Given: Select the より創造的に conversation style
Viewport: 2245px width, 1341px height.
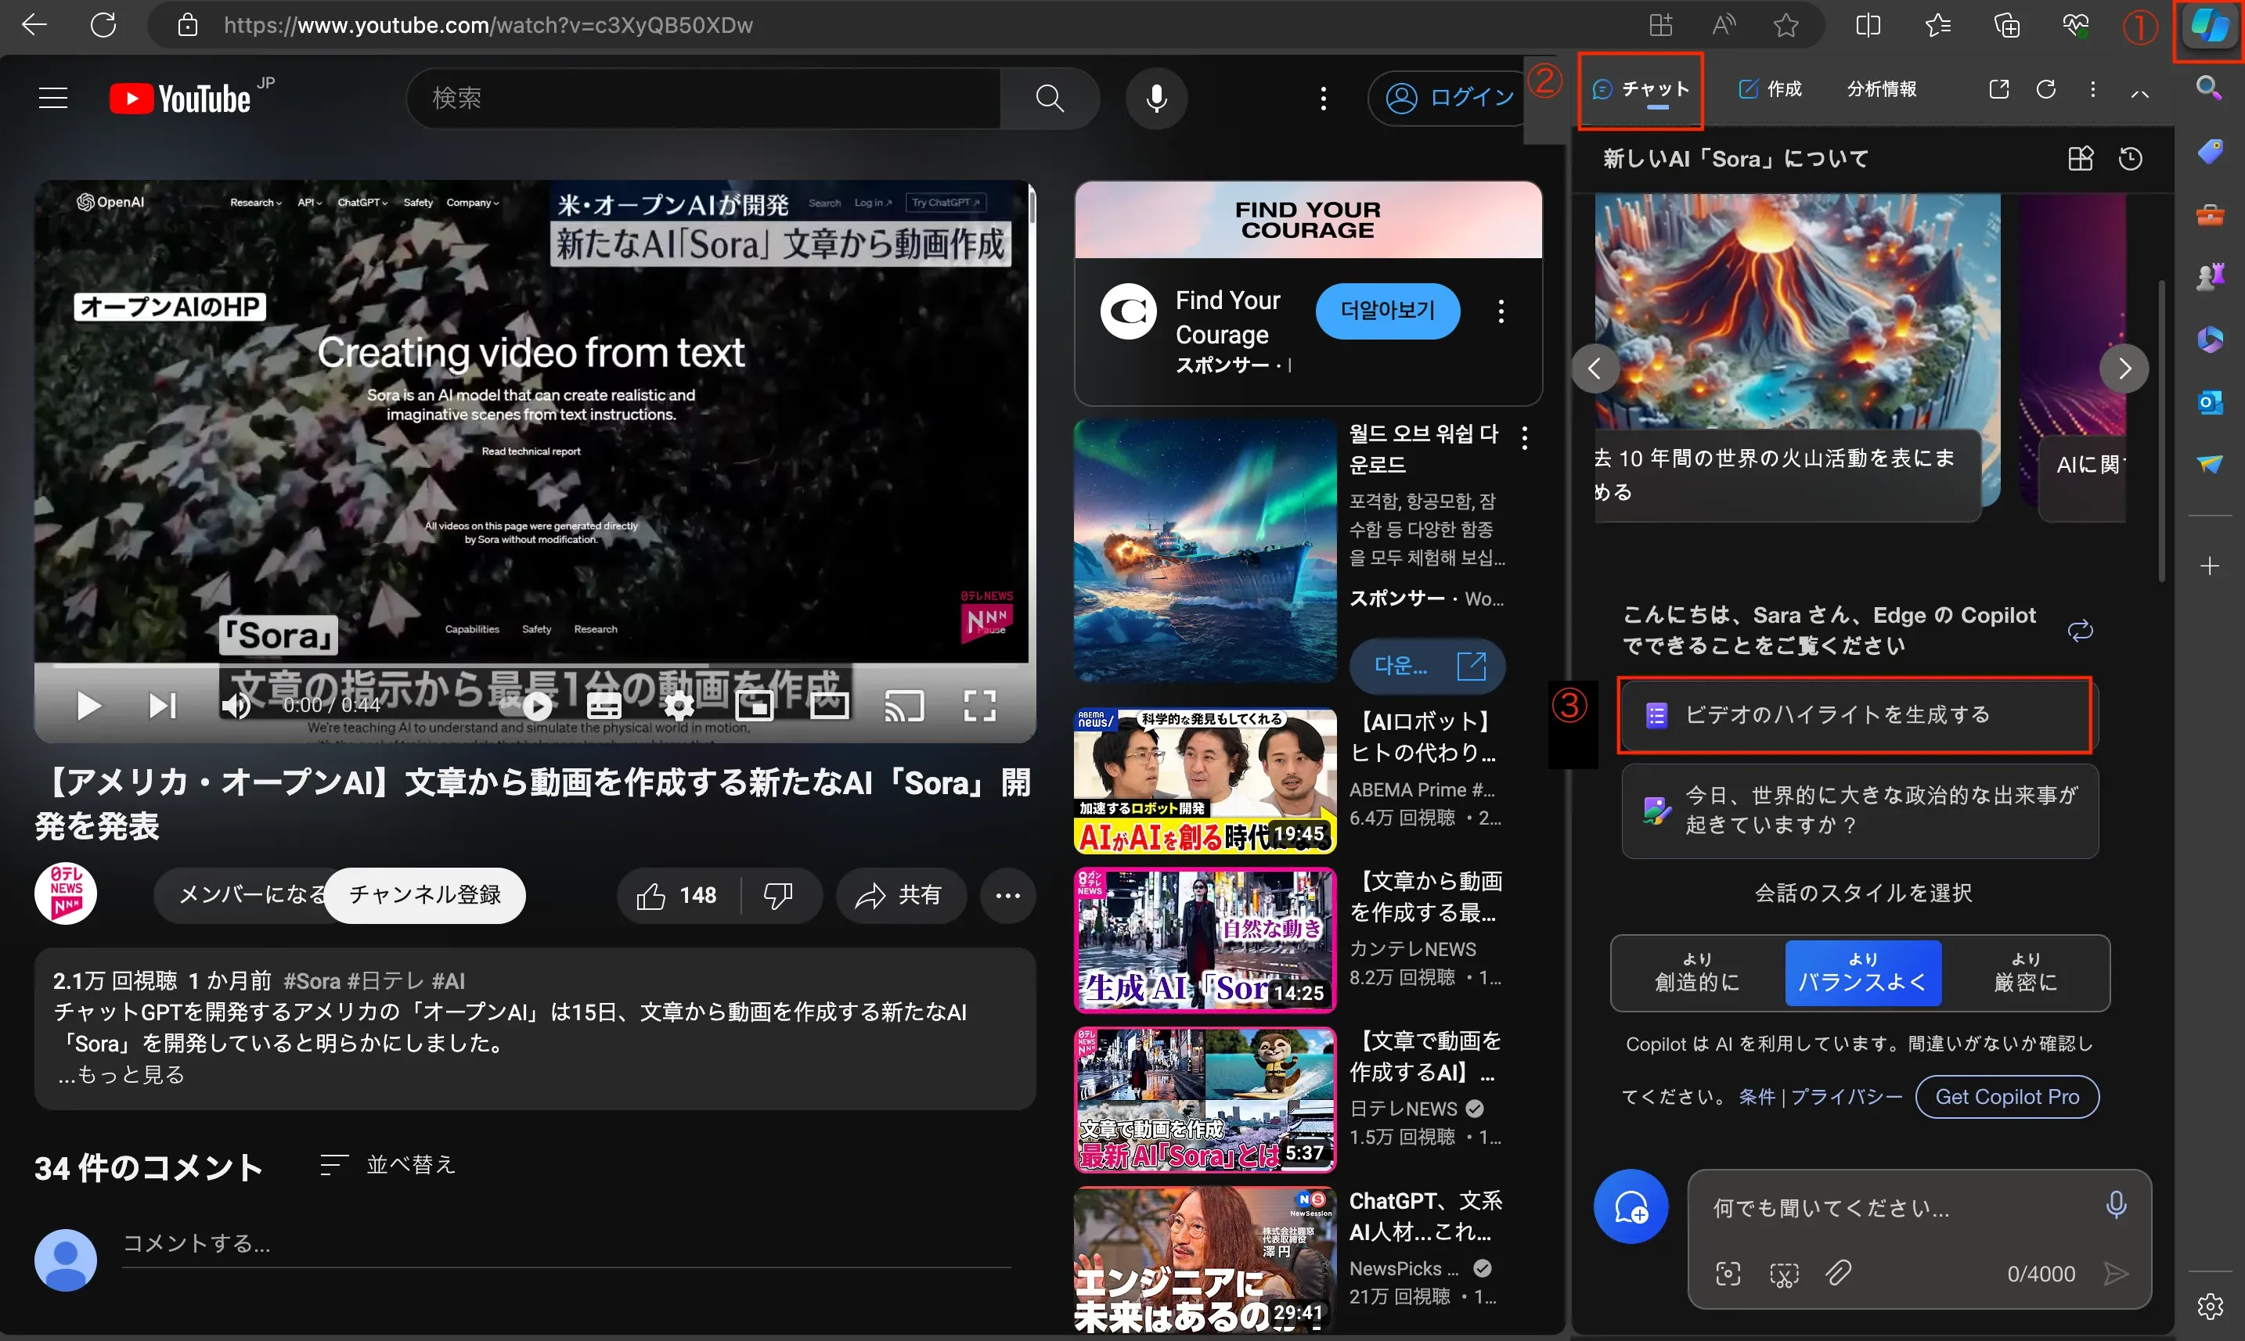Looking at the screenshot, I should coord(1695,973).
